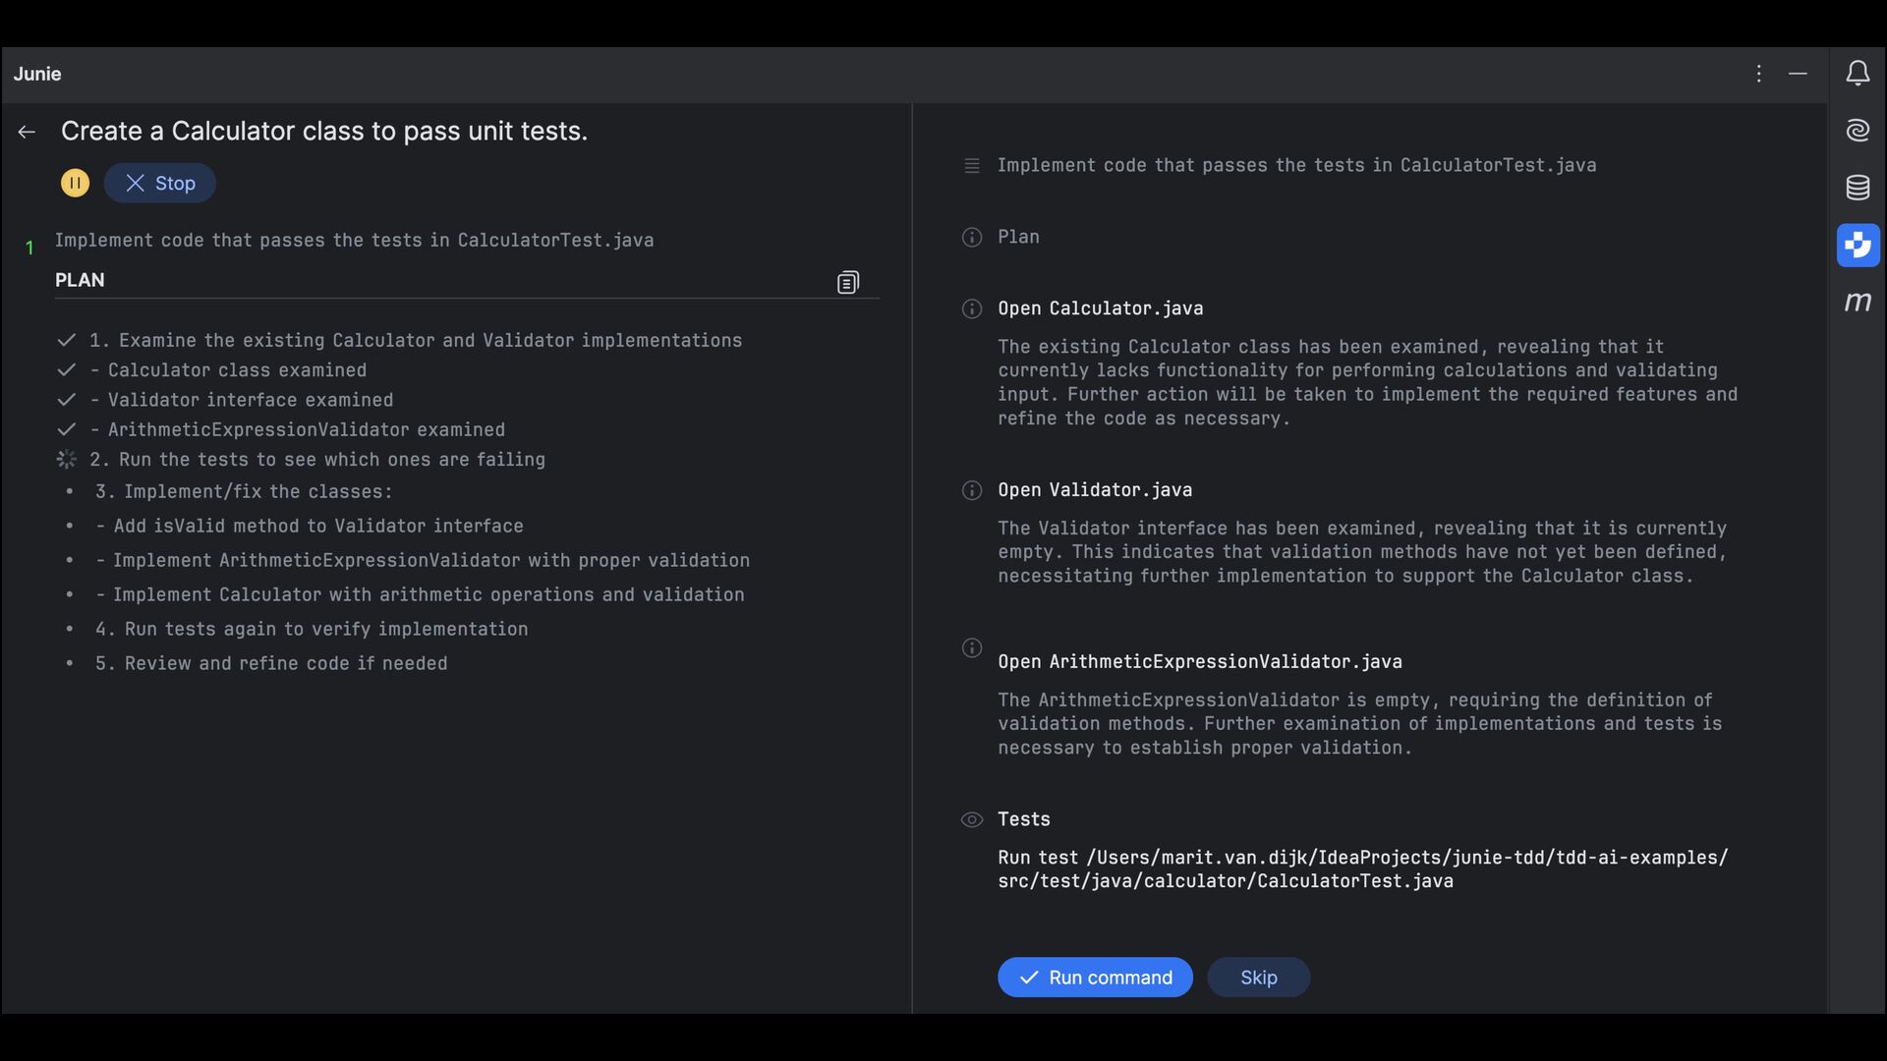The image size is (1887, 1061).
Task: Open the Maven tool window
Action: (1857, 303)
